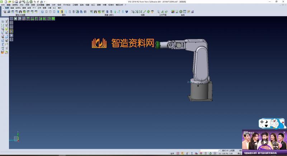This screenshot has width=287, height=156.
Task: Expand the quick access toolbar dropdown arrow
Action: 45,2
